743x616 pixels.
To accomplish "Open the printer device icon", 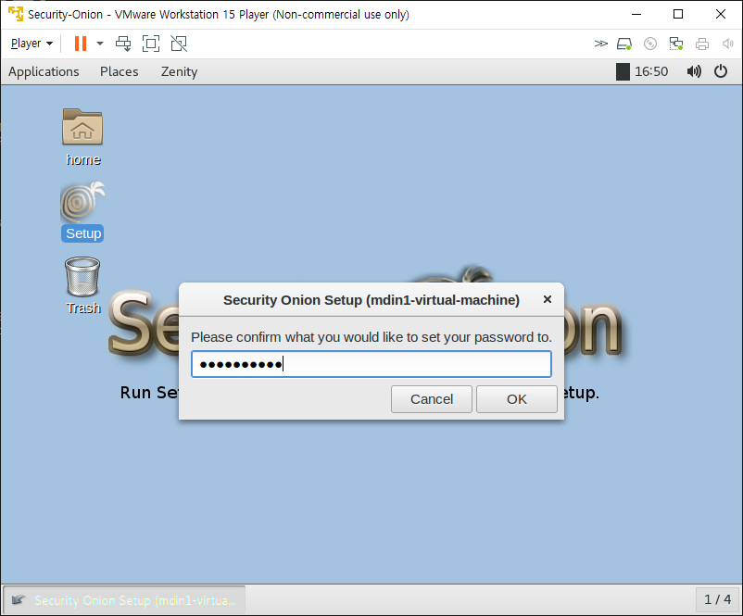I will click(702, 44).
